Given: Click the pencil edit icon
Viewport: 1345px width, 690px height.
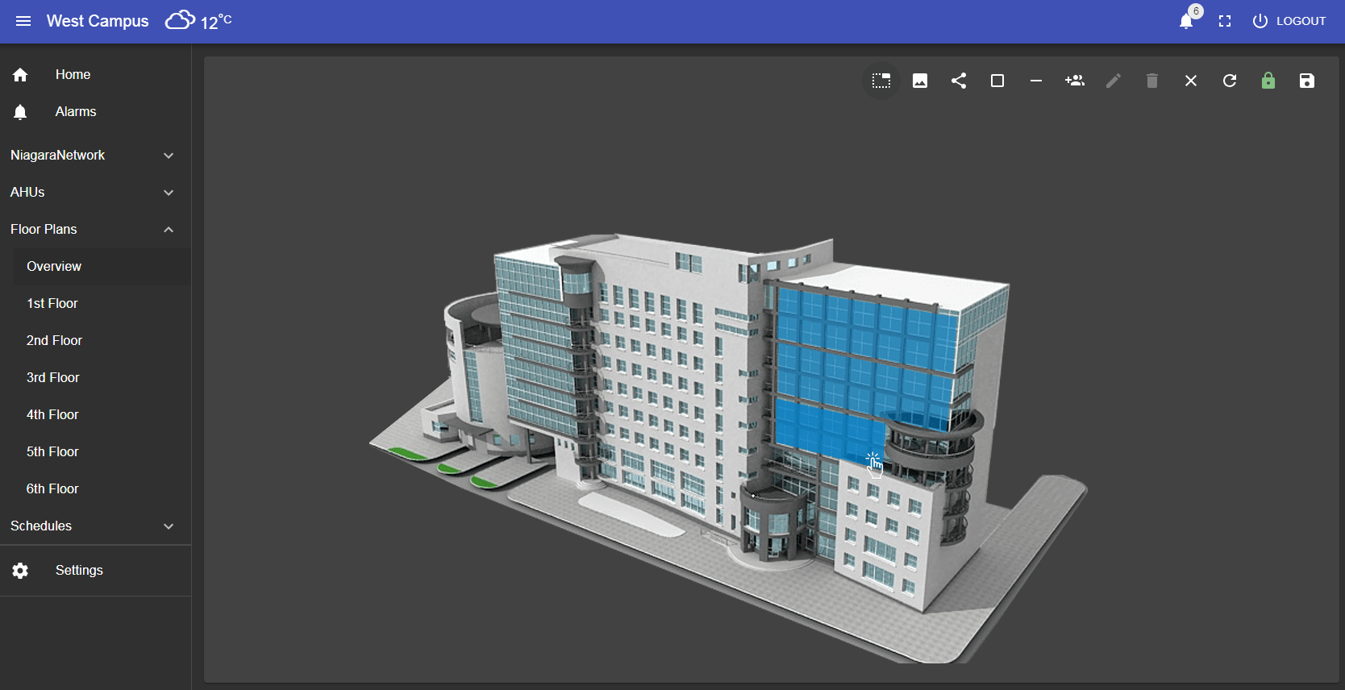Looking at the screenshot, I should (x=1114, y=81).
